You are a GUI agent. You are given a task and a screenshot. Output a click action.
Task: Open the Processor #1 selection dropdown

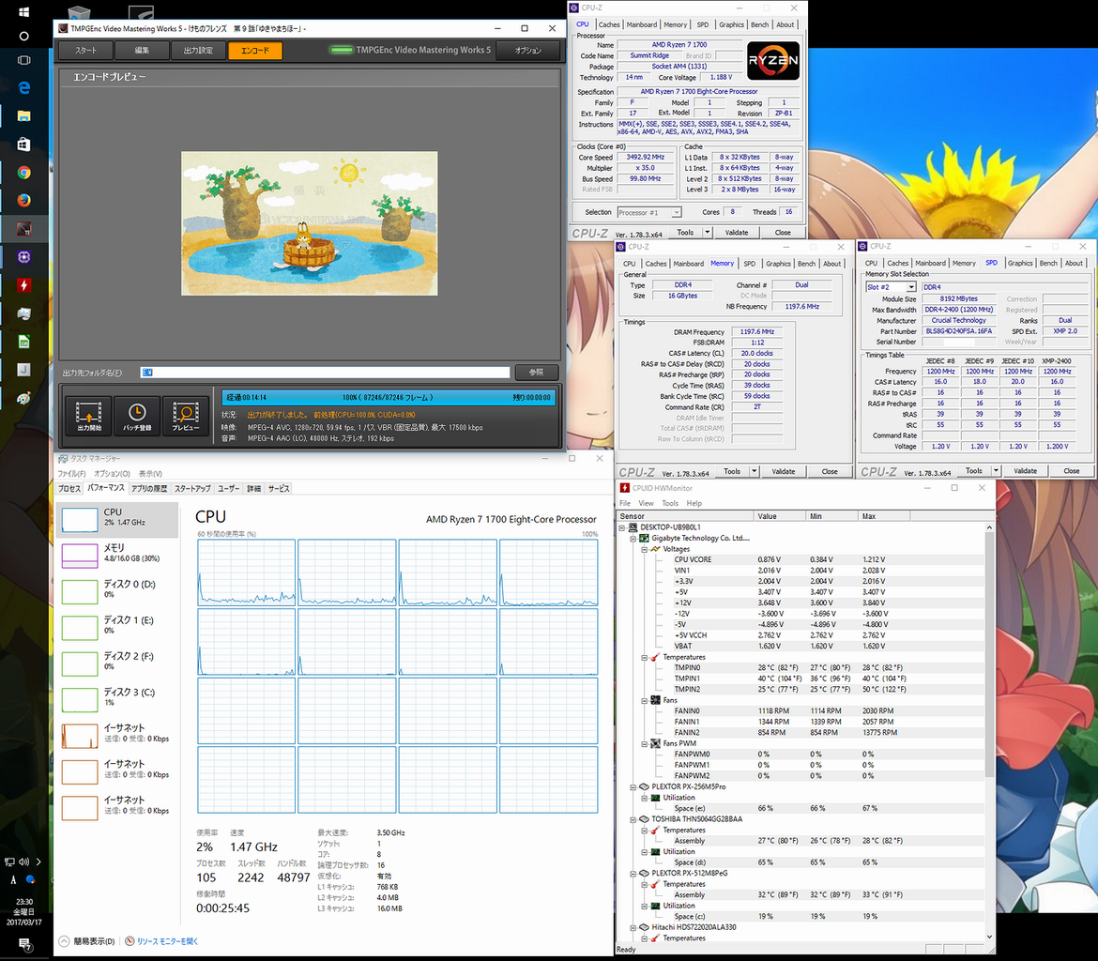(x=677, y=212)
